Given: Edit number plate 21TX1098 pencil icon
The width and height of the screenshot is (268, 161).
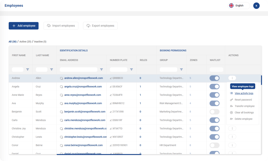Looking at the screenshot, I should pos(111,112).
